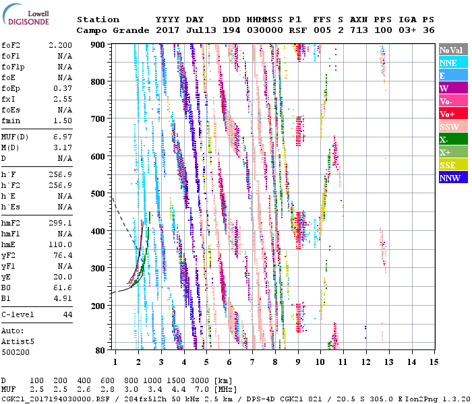Click the 15 MHz frequency axis label
The height and width of the screenshot is (404, 472).
coord(434,362)
